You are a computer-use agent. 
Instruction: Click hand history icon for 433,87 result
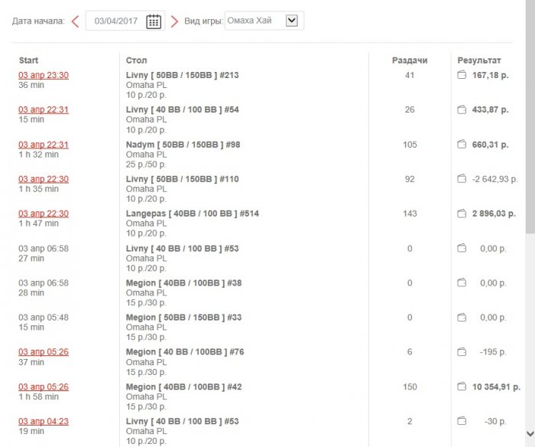(x=462, y=109)
